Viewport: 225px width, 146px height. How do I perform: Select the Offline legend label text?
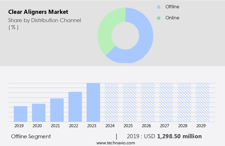[x=172, y=7]
